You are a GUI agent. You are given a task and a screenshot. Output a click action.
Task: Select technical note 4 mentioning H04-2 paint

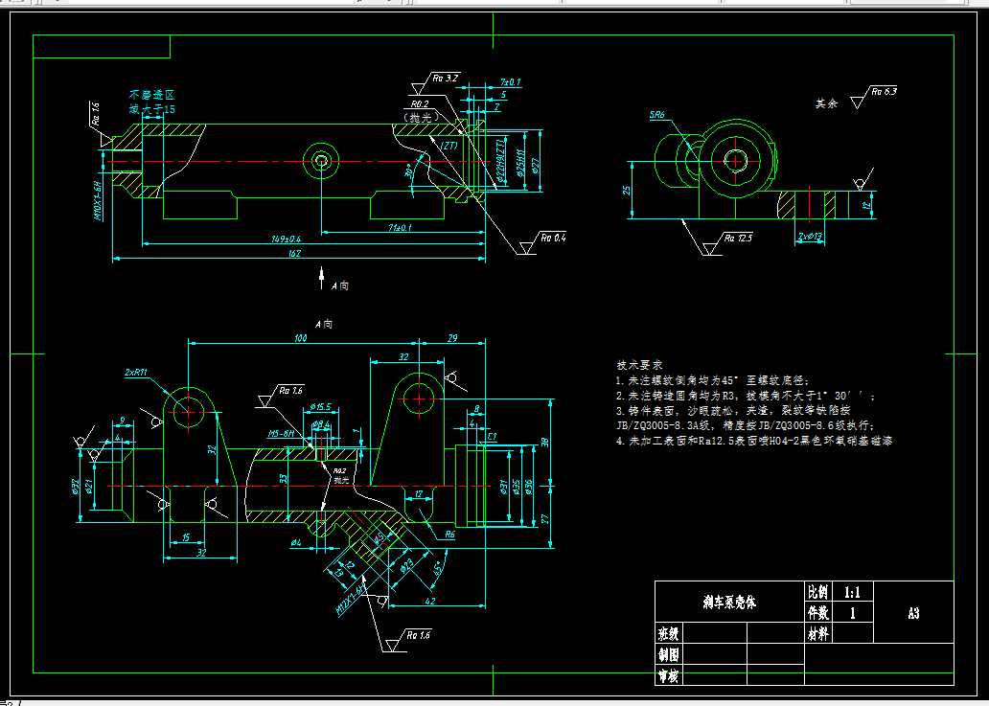pos(754,442)
